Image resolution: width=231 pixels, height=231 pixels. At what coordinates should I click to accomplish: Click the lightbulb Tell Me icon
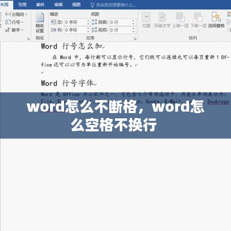(x=92, y=5)
